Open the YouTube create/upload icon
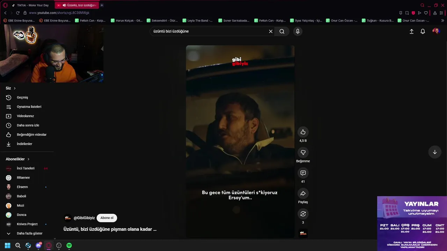The height and width of the screenshot is (251, 447). pyautogui.click(x=411, y=31)
